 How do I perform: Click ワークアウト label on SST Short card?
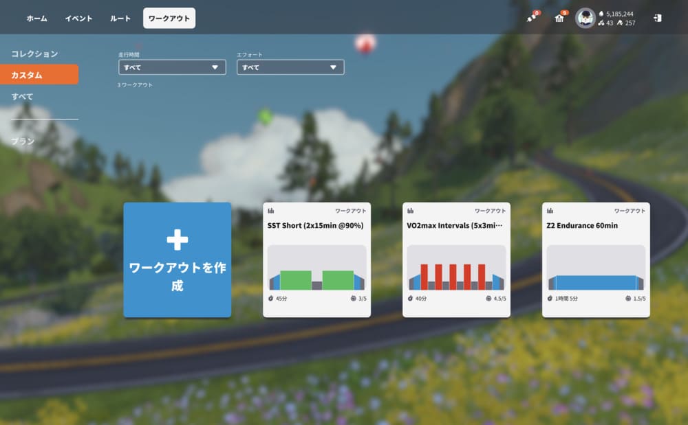[351, 211]
